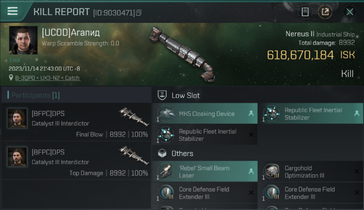Image resolution: width=364 pixels, height=210 pixels.
Task: Open victim Агапид's portrait
Action: (23, 40)
